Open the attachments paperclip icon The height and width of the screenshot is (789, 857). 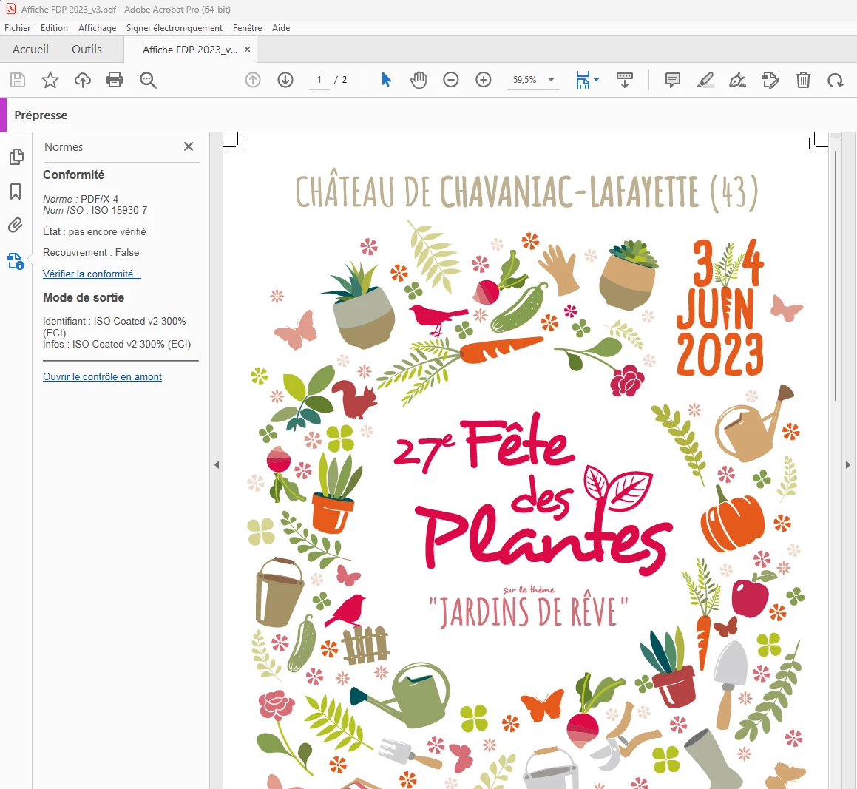[x=16, y=225]
